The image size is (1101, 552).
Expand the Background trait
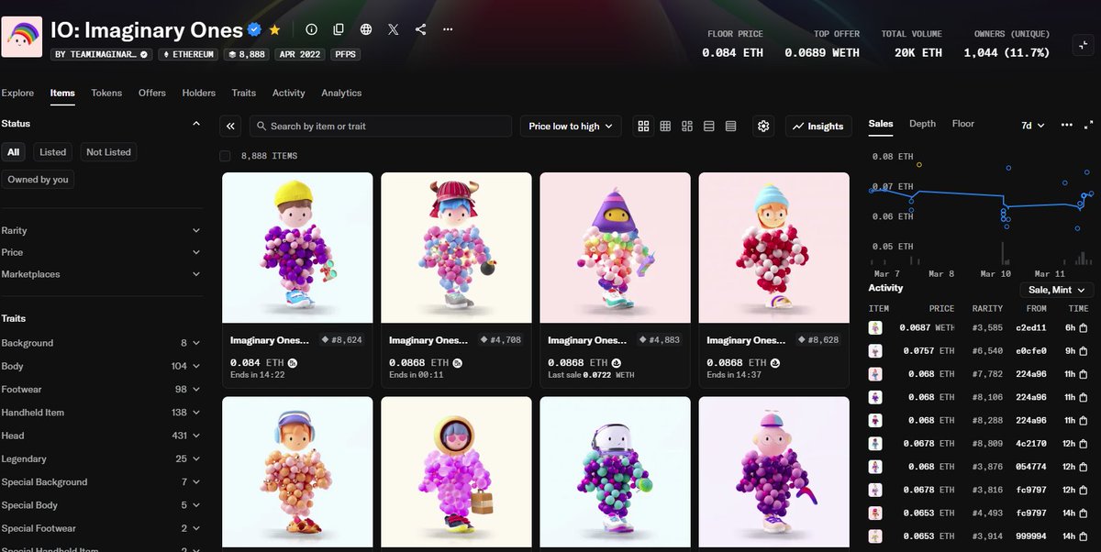tap(101, 343)
